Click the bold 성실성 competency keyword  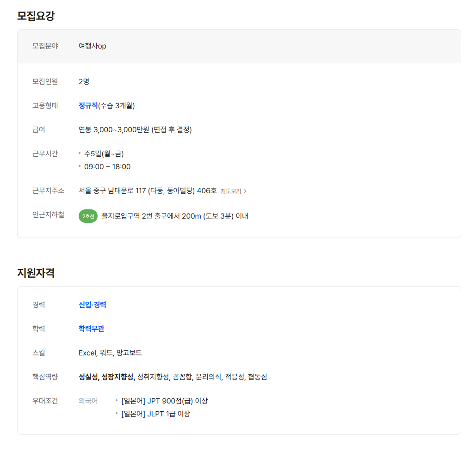pos(88,377)
